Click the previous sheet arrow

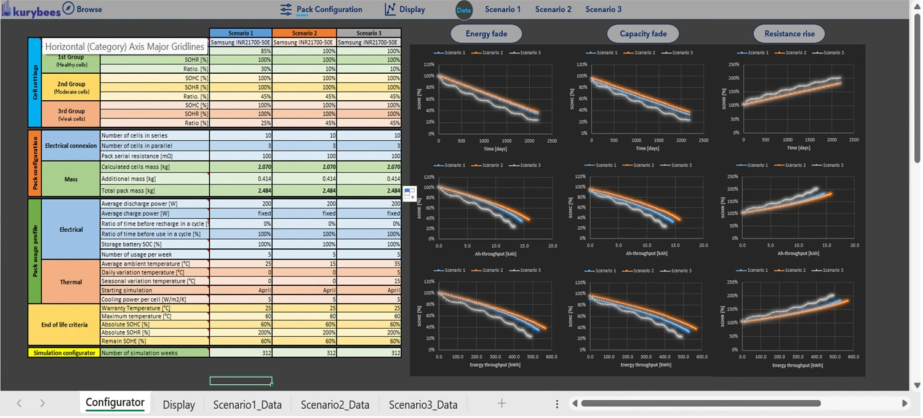click(x=19, y=403)
